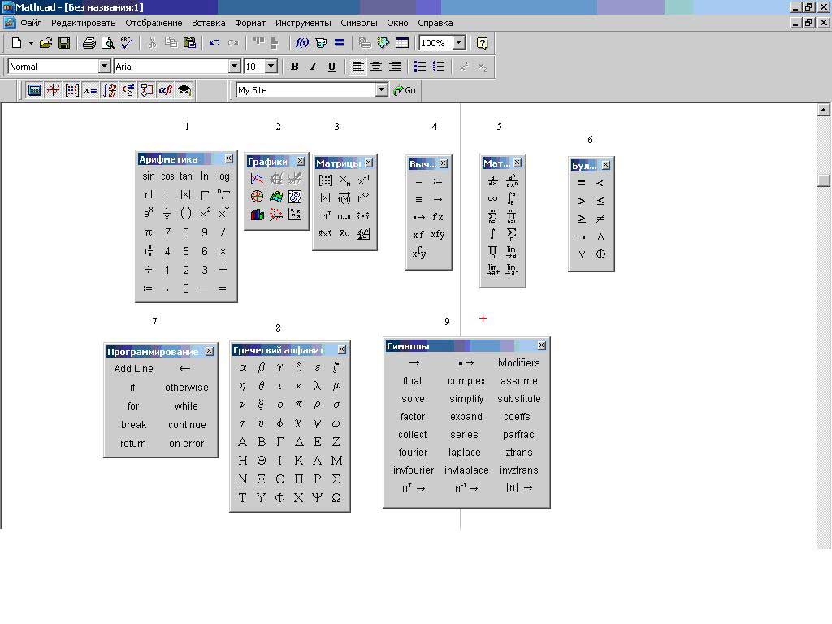
Task: Enable right text alignment
Action: [395, 67]
